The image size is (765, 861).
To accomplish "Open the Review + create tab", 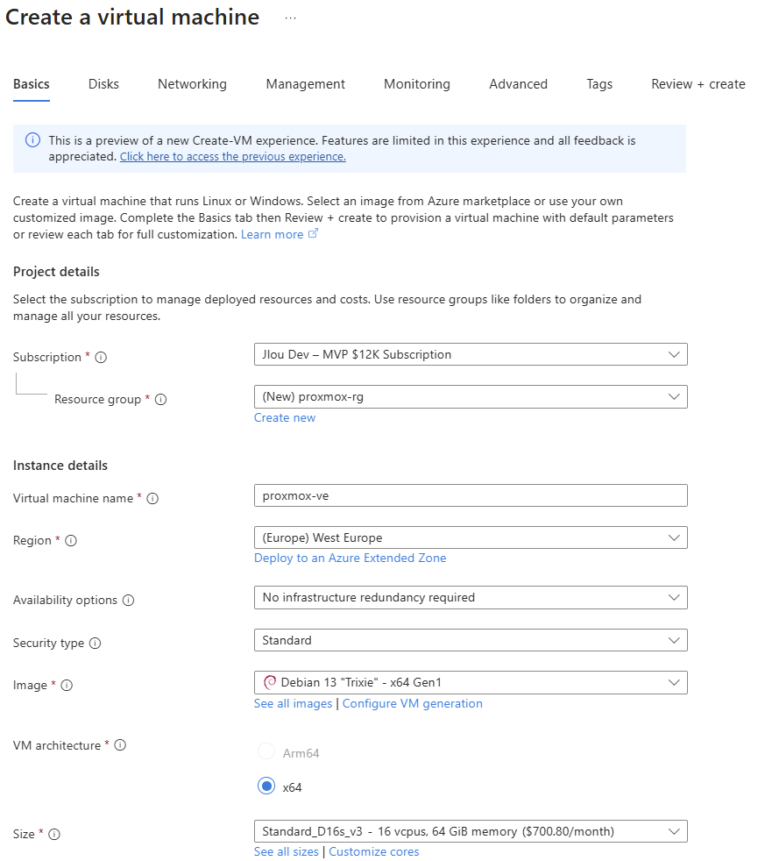I will pos(698,84).
